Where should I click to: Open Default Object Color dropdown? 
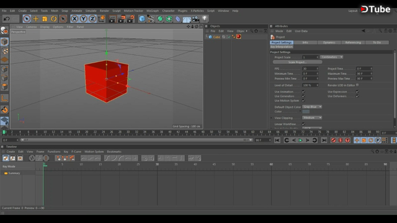(312, 107)
